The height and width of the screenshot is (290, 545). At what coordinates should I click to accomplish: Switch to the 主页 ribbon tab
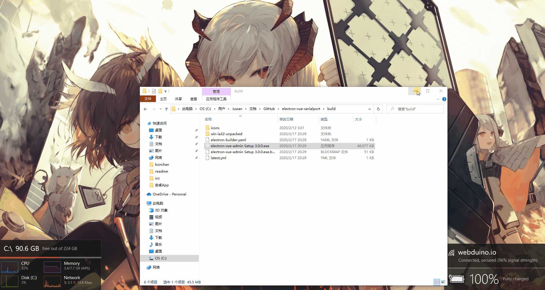tap(163, 99)
